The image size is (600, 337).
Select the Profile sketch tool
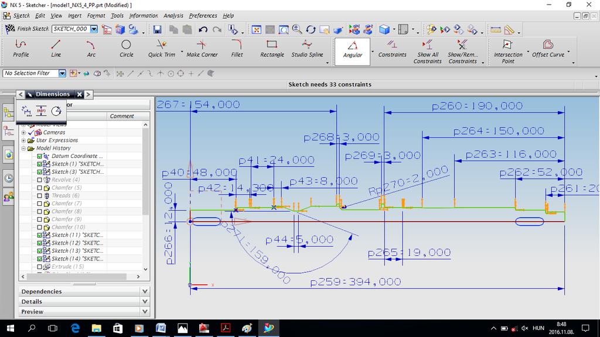(21, 49)
